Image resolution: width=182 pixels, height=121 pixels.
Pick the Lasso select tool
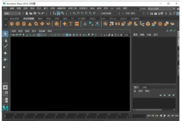(5, 40)
